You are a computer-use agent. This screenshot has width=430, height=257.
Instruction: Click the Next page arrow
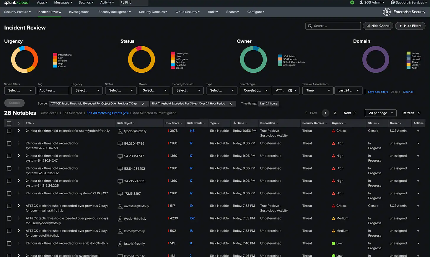point(355,113)
